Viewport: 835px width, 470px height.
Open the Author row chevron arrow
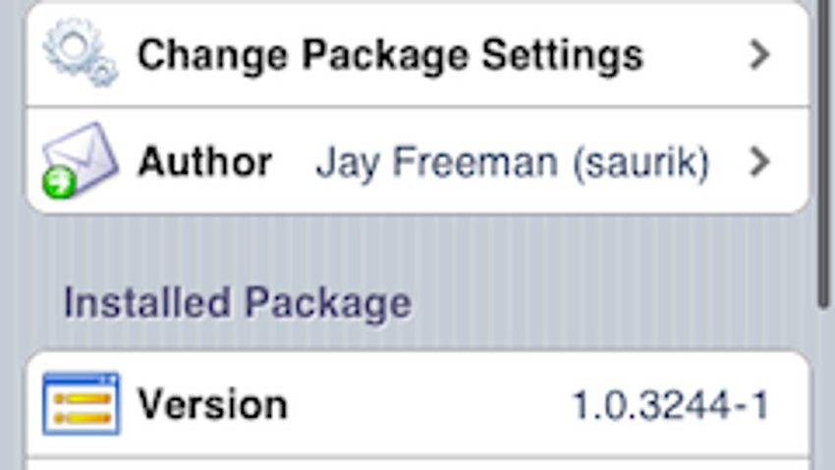759,161
